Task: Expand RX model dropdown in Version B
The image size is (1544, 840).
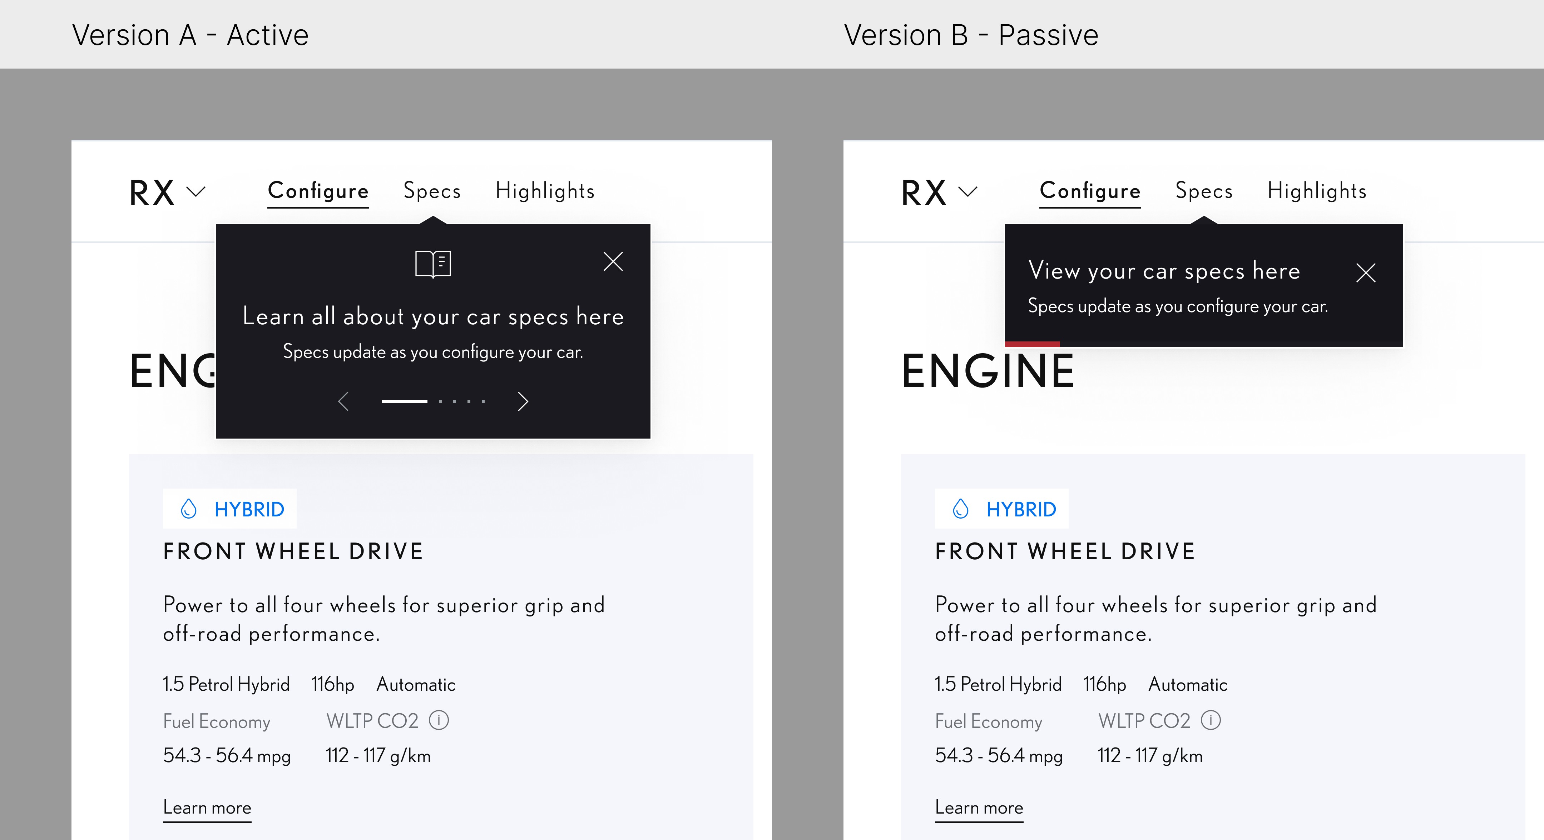Action: (968, 192)
